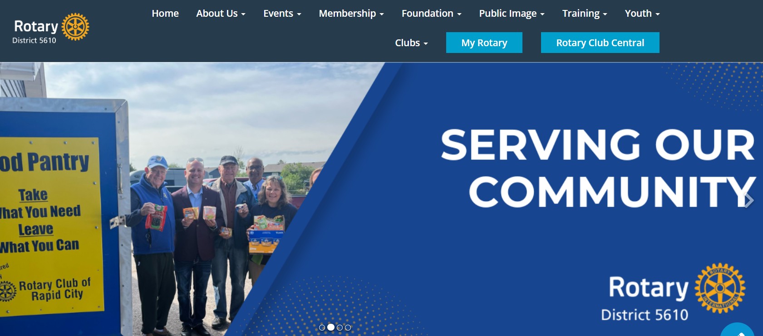
Task: Expand the Clubs dropdown
Action: click(411, 43)
